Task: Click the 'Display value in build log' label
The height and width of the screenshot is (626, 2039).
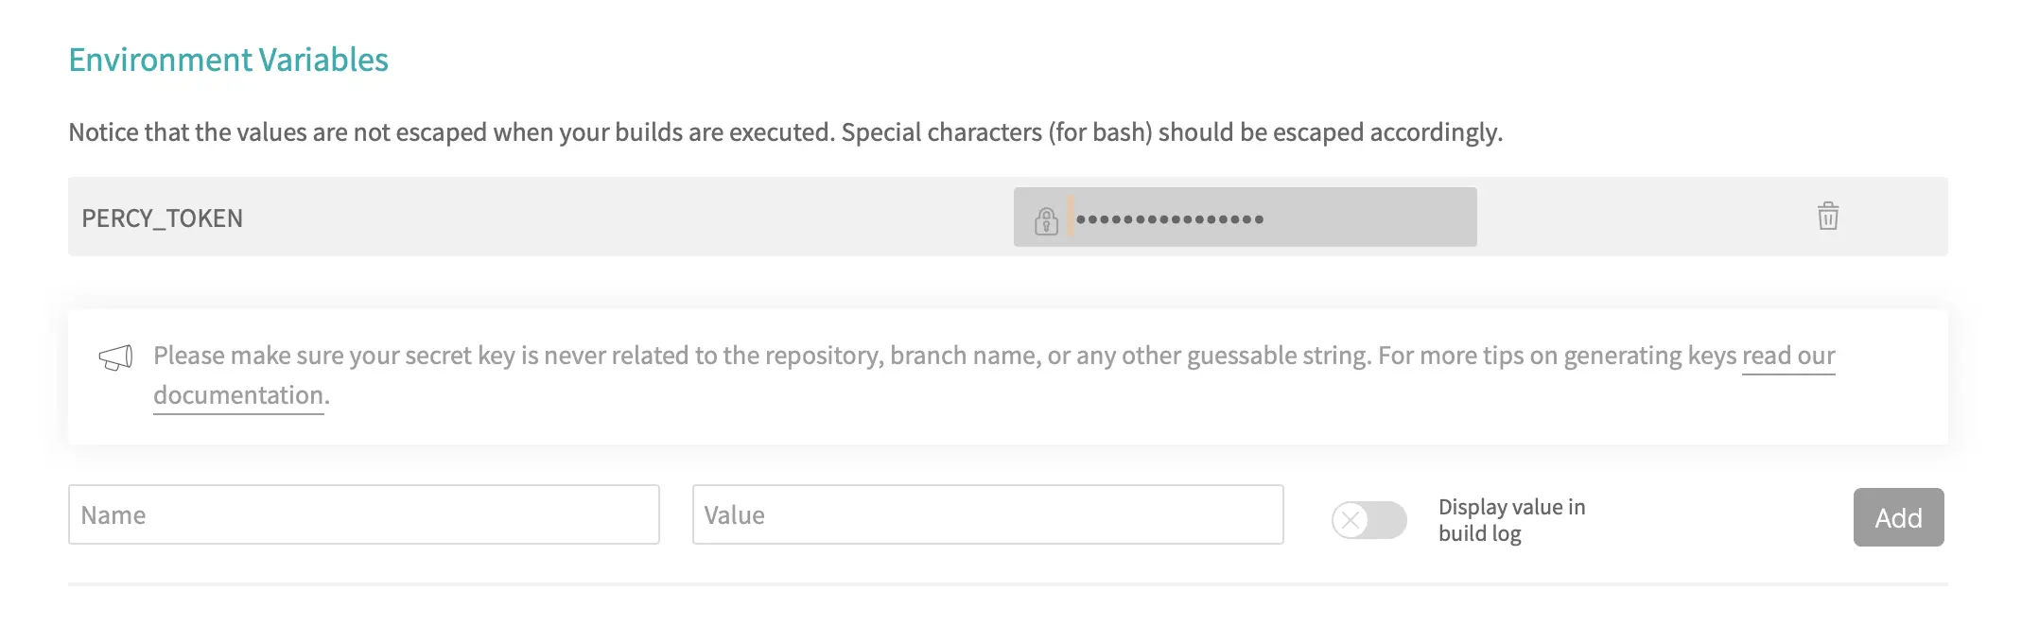Action: point(1510,520)
